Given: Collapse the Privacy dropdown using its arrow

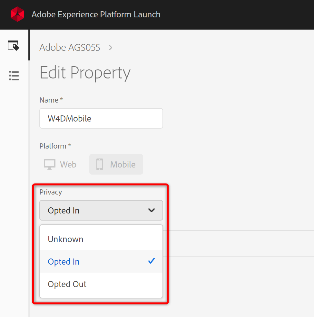Looking at the screenshot, I should tap(151, 210).
